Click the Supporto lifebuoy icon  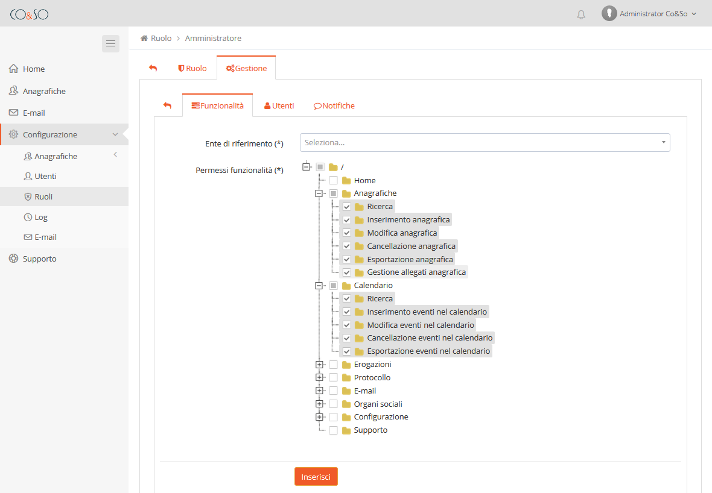14,259
